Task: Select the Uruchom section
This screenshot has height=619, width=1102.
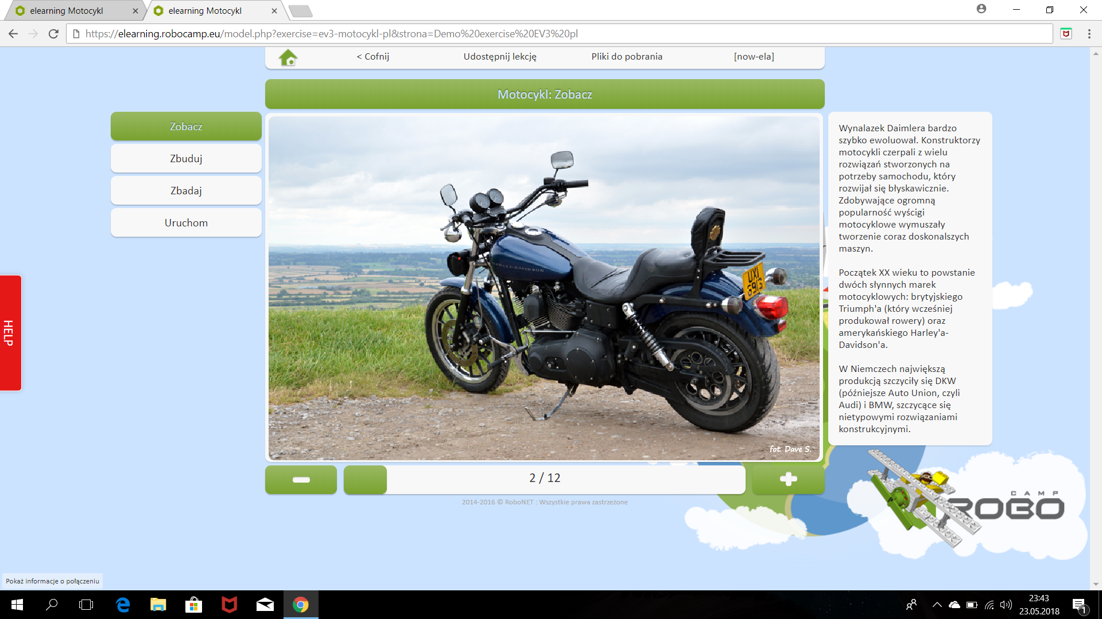Action: point(186,222)
